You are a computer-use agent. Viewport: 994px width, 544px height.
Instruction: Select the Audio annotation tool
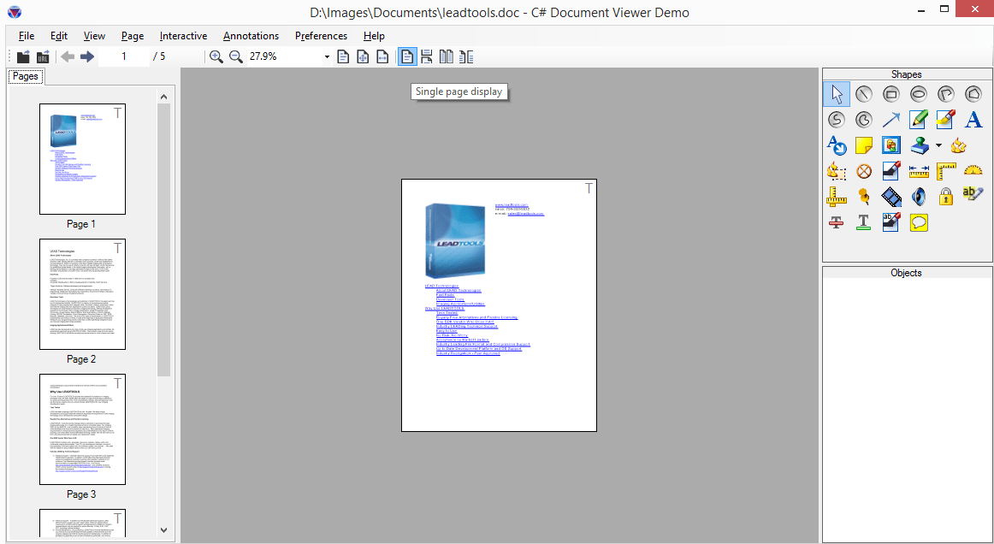click(918, 196)
